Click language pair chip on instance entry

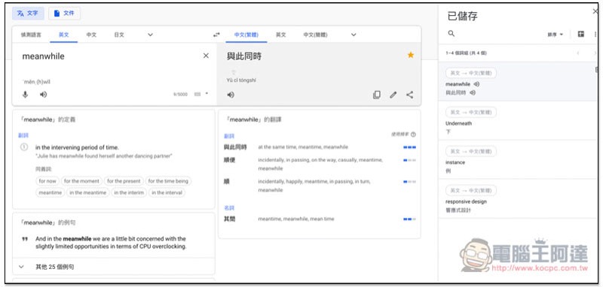point(471,151)
